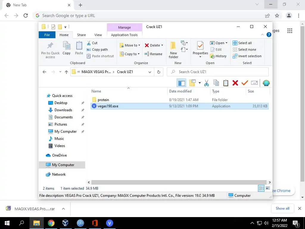Select vegas190.exe file
305x229 pixels.
tap(179, 106)
